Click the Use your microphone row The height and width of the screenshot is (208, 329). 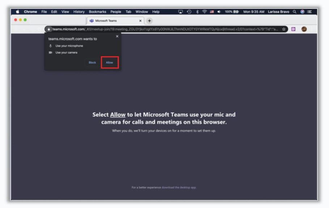(66, 46)
